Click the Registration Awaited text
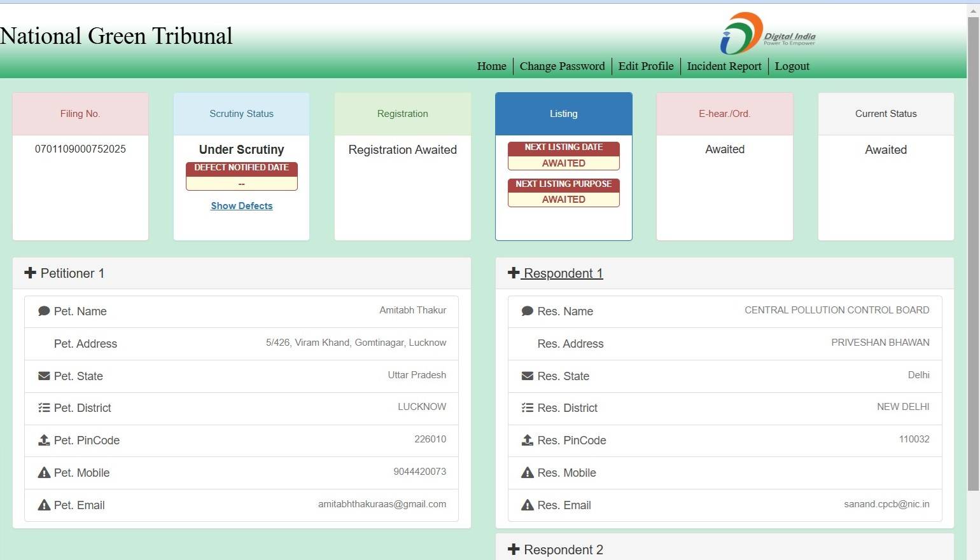This screenshot has width=980, height=560. pyautogui.click(x=403, y=149)
